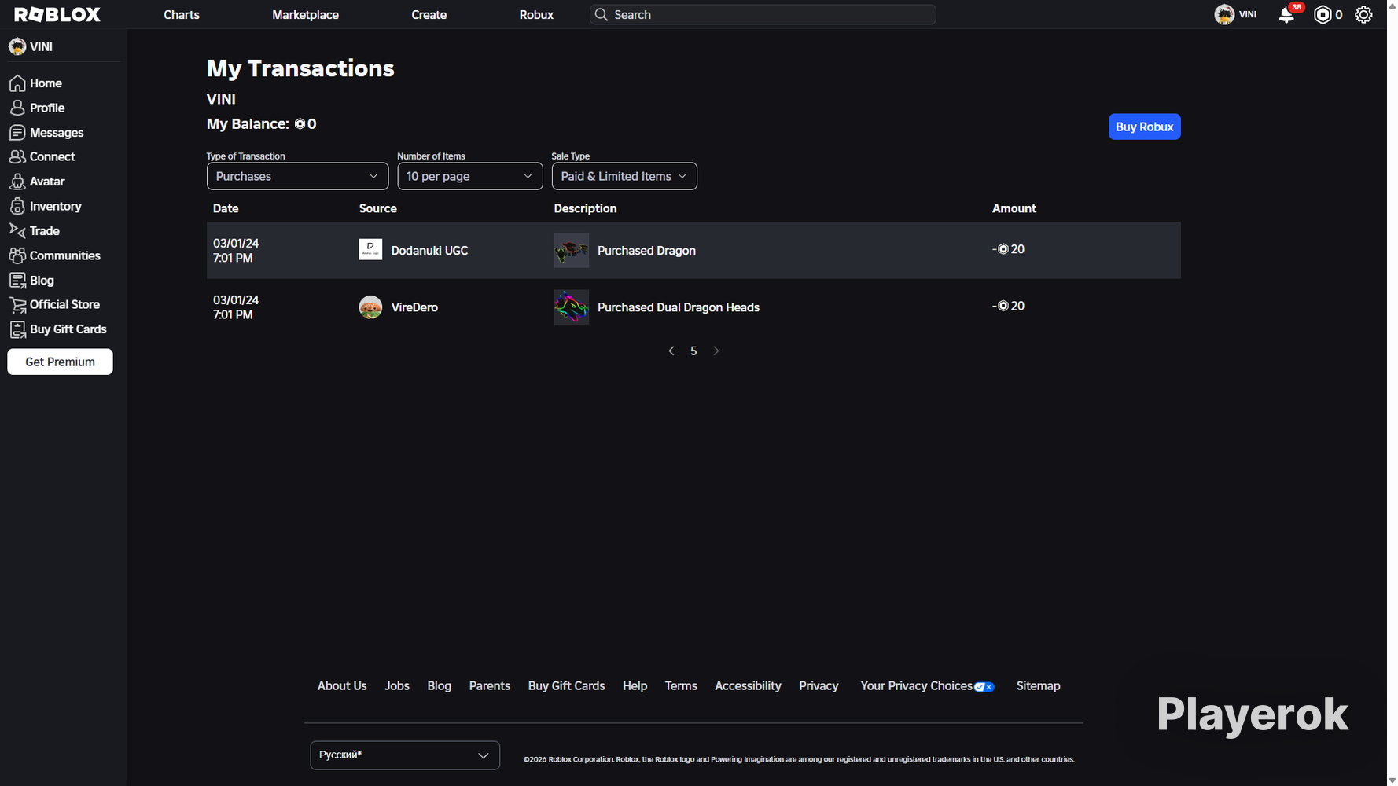Click the search magnifier icon
The width and height of the screenshot is (1398, 786).
click(x=602, y=14)
